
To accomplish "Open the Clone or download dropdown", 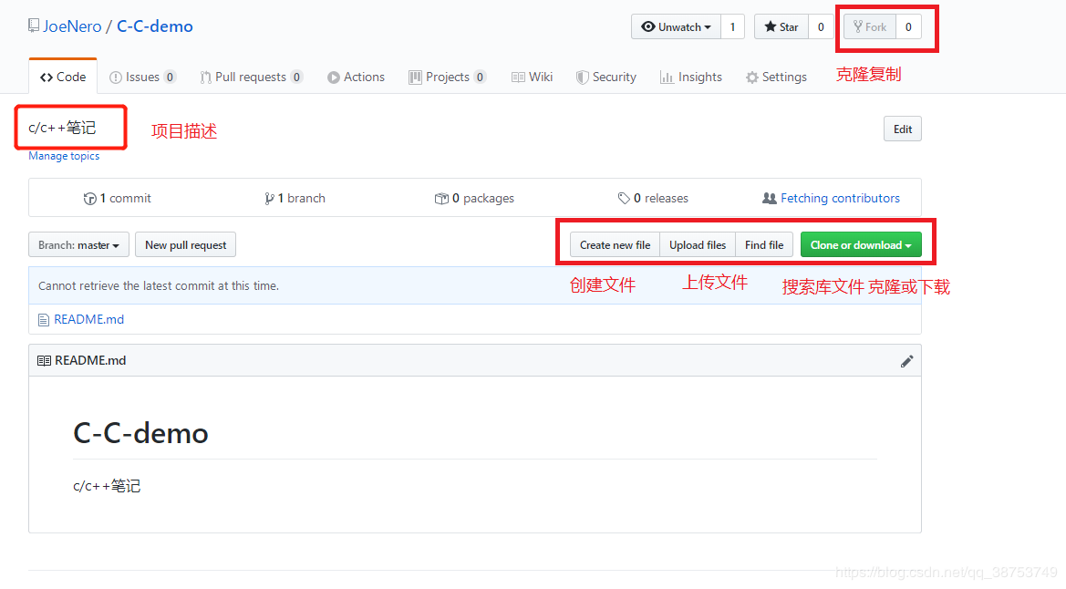I will click(861, 245).
